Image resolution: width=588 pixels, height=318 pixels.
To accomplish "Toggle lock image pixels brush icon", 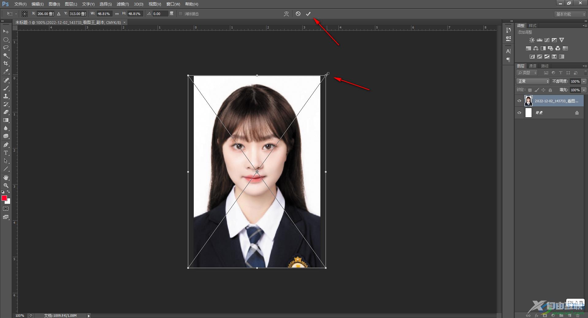I will pyautogui.click(x=536, y=90).
